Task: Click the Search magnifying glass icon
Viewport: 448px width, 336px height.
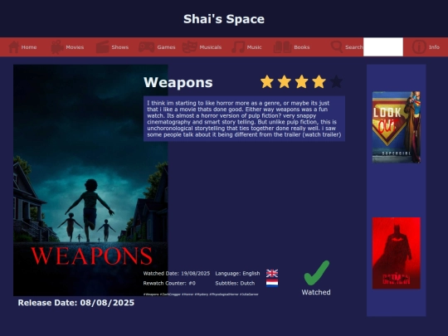Action: [337, 46]
